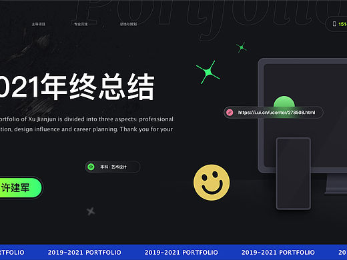Screen dimensions: 347x260
Task: Click the line ending "Thank you for your"
Action: pyautogui.click(x=86, y=129)
